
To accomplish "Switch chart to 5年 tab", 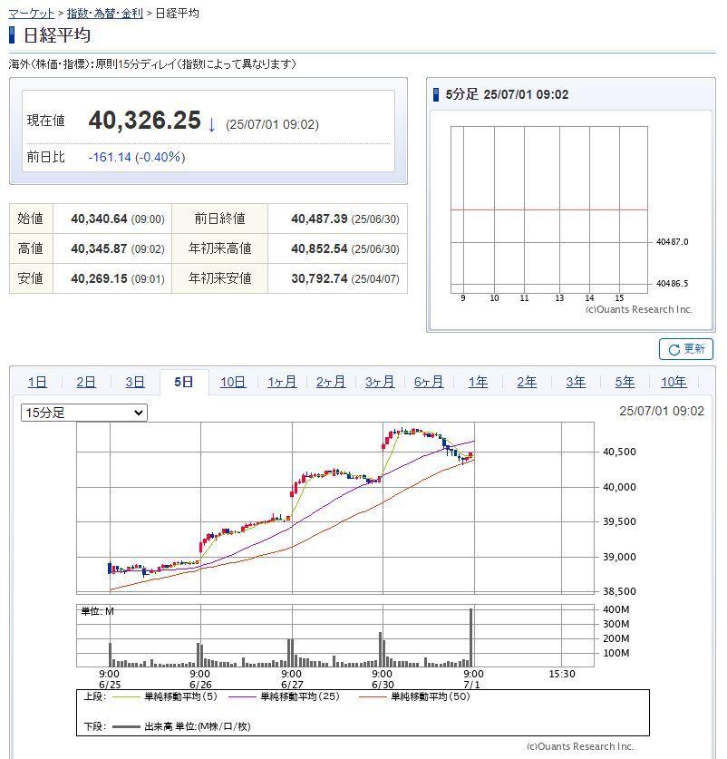I will click(x=625, y=382).
